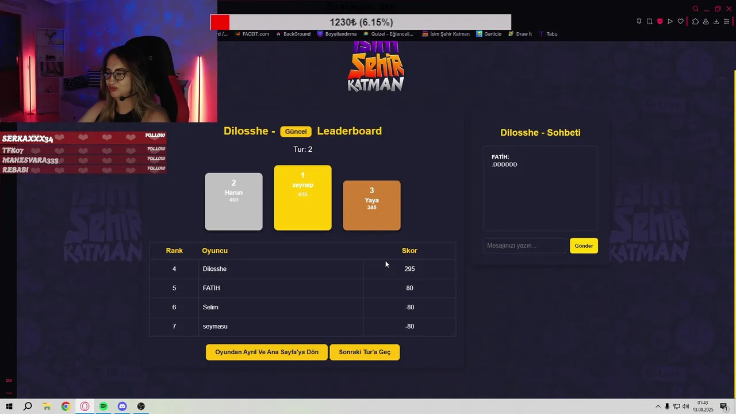Image resolution: width=736 pixels, height=414 pixels.
Task: Open the browser downloads icon
Action: click(x=716, y=21)
